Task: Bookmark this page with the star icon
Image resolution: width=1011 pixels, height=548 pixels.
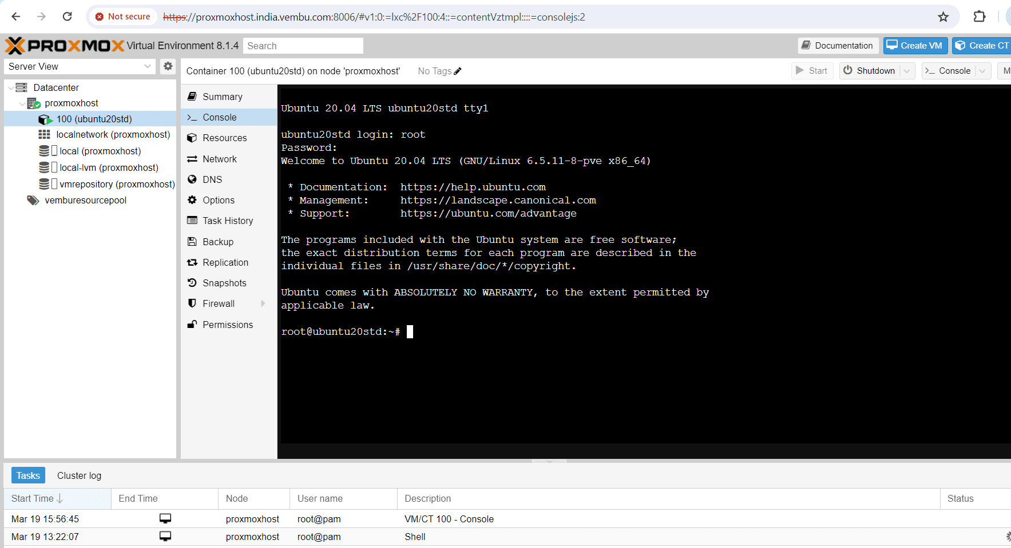Action: [x=943, y=17]
